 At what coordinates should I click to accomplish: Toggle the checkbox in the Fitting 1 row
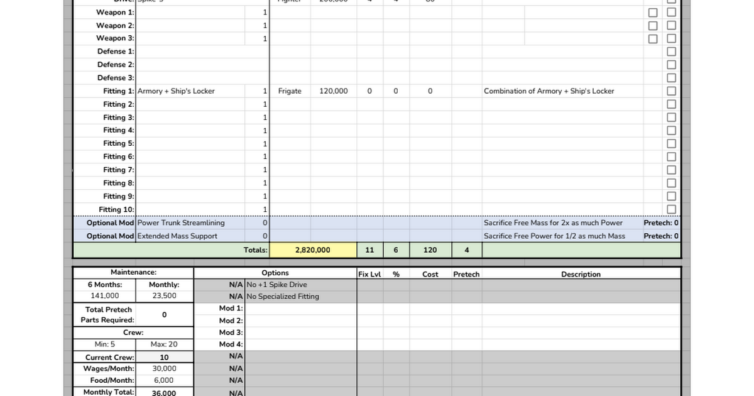671,91
